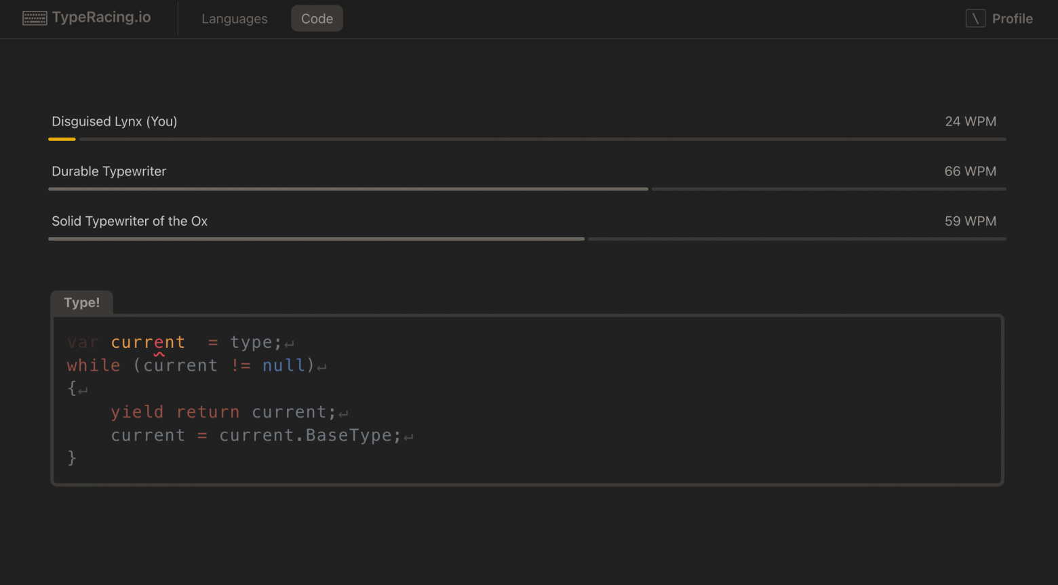Click the return symbol after "current.BaseType;"

pos(408,437)
